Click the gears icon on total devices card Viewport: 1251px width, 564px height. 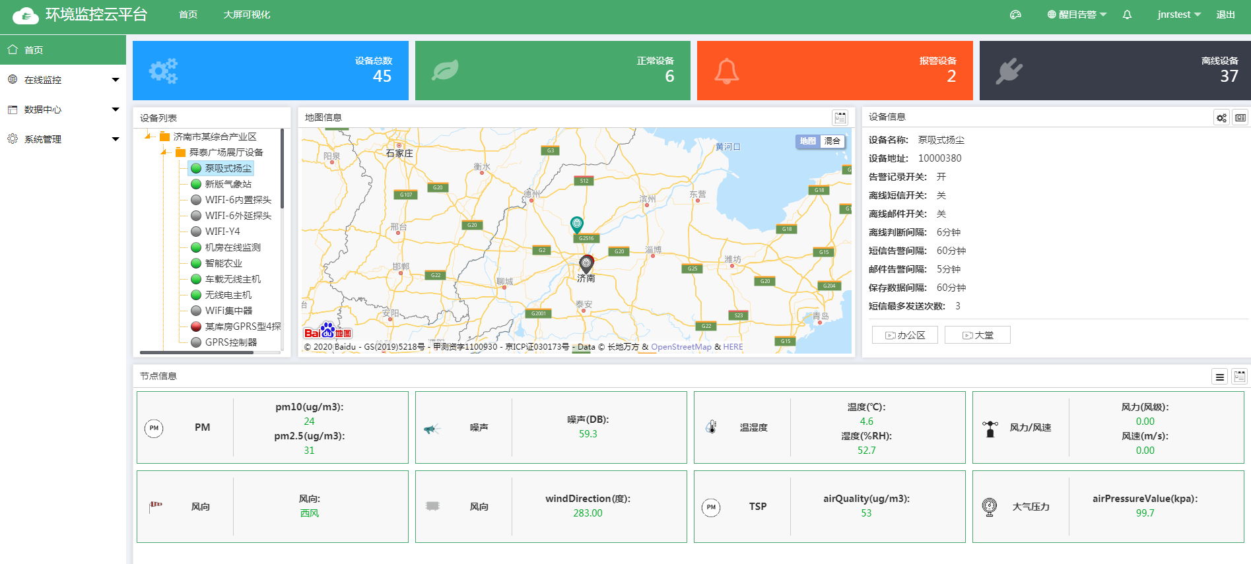click(x=163, y=71)
